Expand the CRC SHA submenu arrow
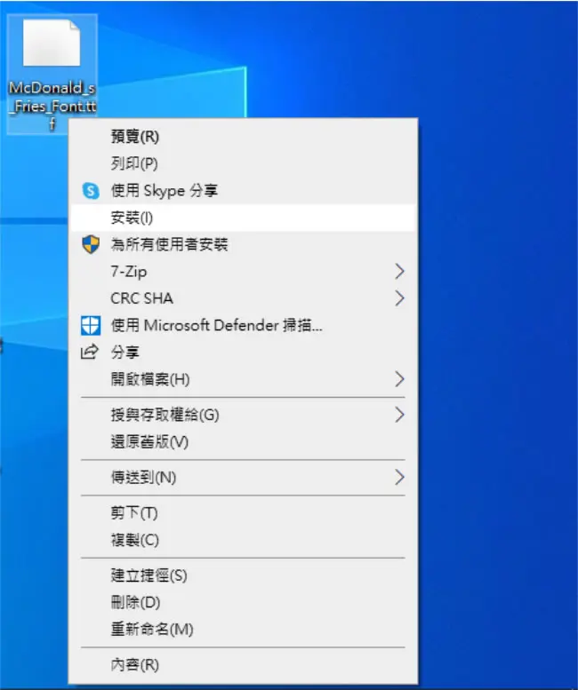This screenshot has height=690, width=578. coord(399,298)
